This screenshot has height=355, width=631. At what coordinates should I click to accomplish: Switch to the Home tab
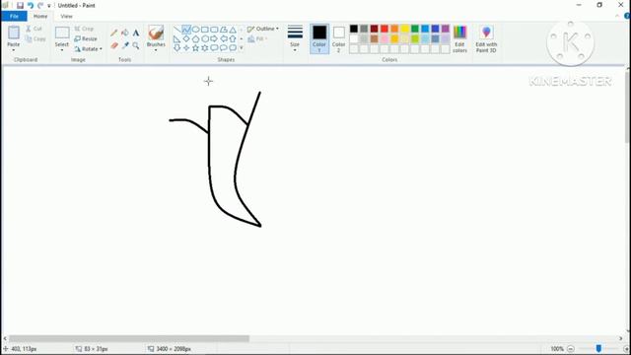pos(40,16)
